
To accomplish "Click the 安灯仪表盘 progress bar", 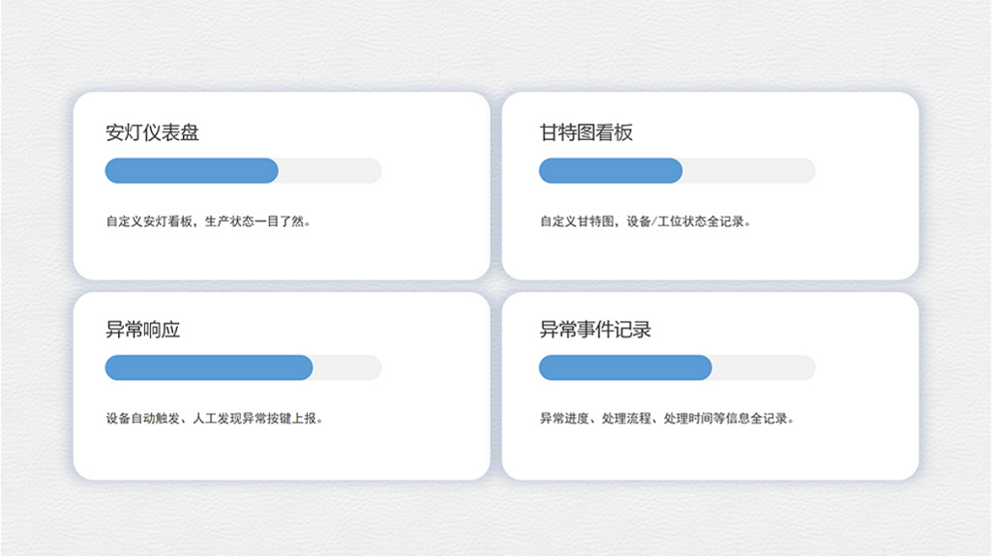I will coord(244,171).
